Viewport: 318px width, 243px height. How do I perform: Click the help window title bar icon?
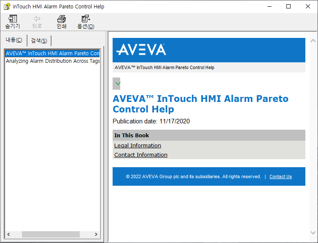7,6
